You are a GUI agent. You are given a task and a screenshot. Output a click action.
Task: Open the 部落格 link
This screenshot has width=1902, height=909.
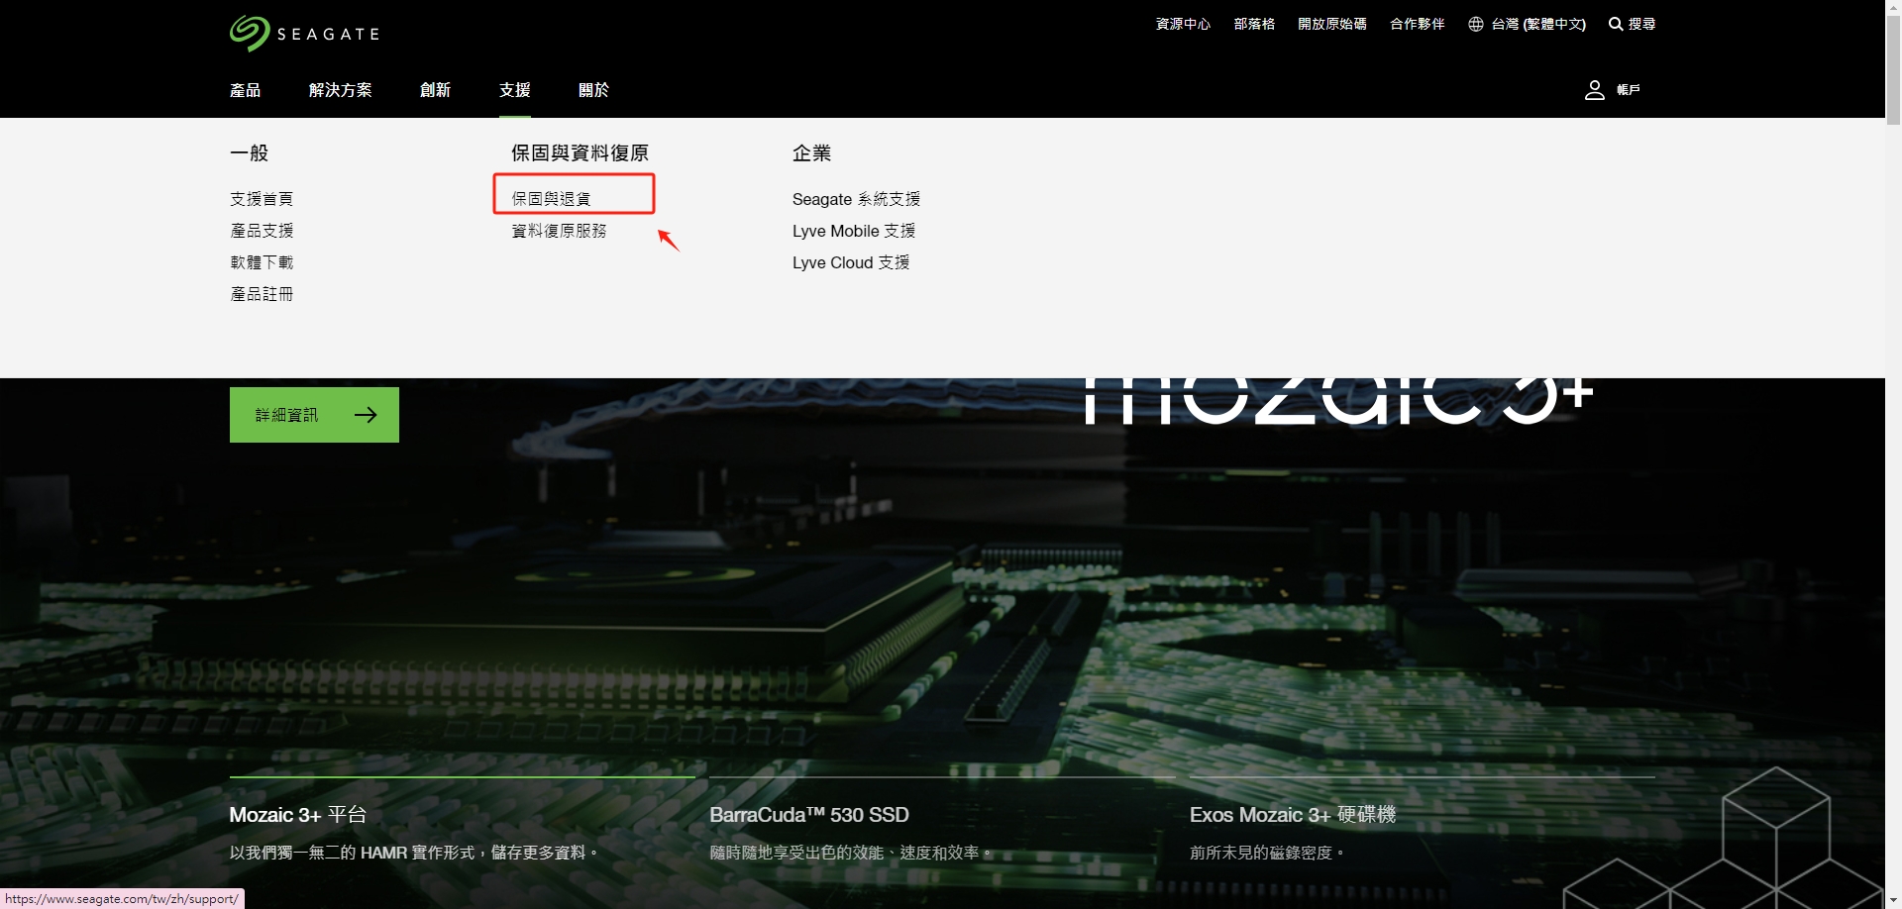(x=1254, y=24)
